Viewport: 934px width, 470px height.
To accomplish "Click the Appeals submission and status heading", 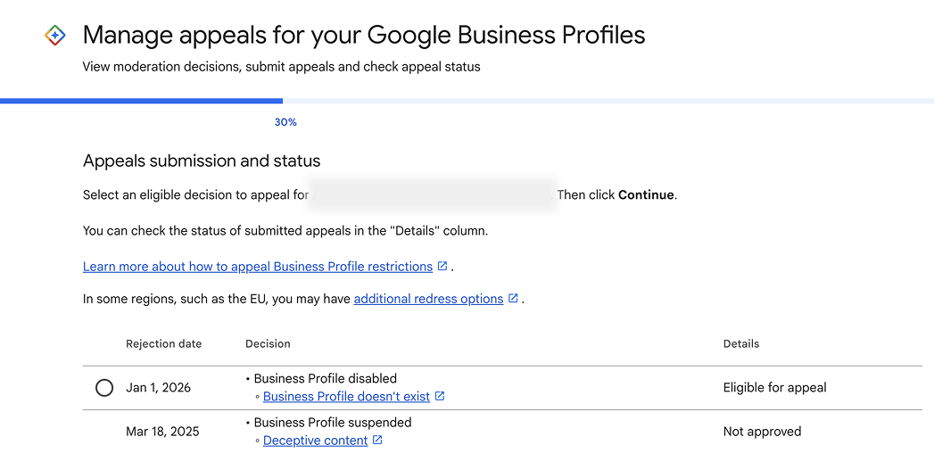I will pyautogui.click(x=202, y=161).
